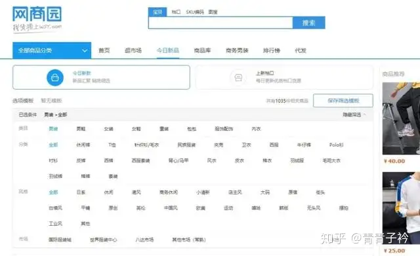
Task: Choose the 针织衫/毛衣 subcategory
Action: pyautogui.click(x=147, y=145)
